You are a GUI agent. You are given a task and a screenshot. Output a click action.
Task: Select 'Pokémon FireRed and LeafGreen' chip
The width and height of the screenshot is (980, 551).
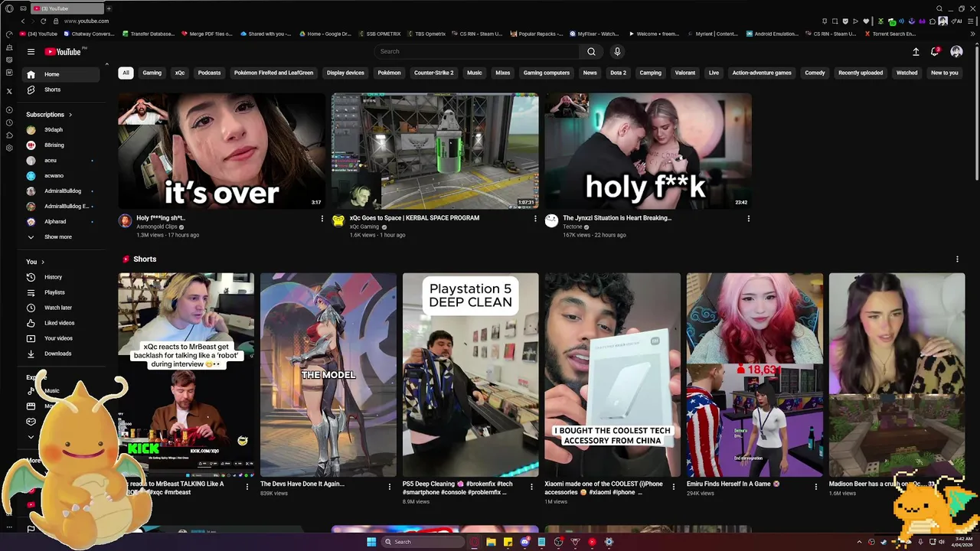(273, 73)
